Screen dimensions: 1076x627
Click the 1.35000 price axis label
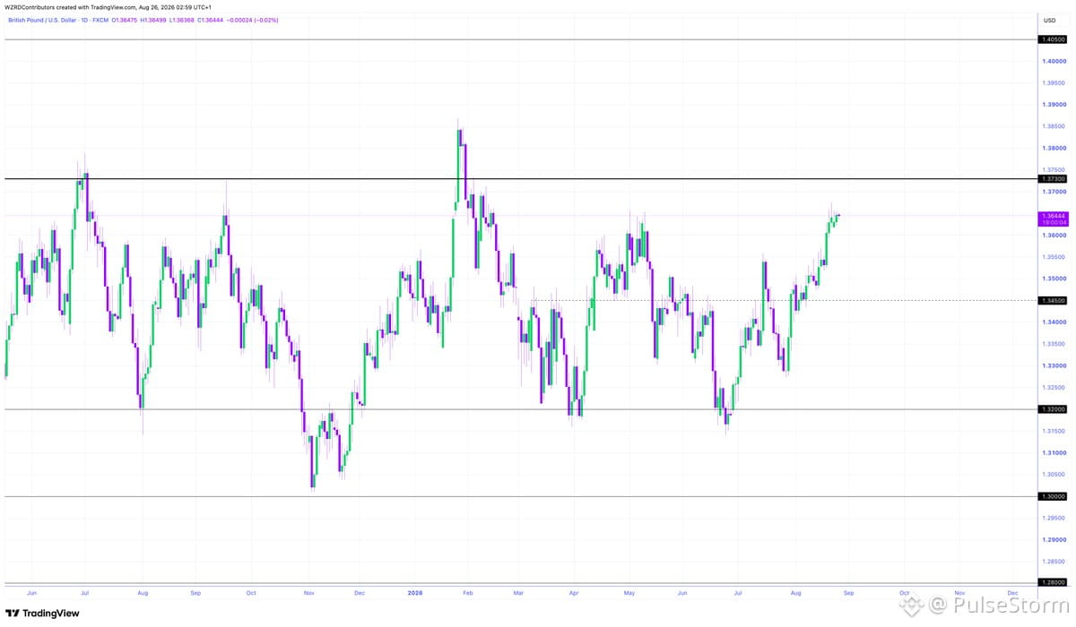click(1053, 279)
